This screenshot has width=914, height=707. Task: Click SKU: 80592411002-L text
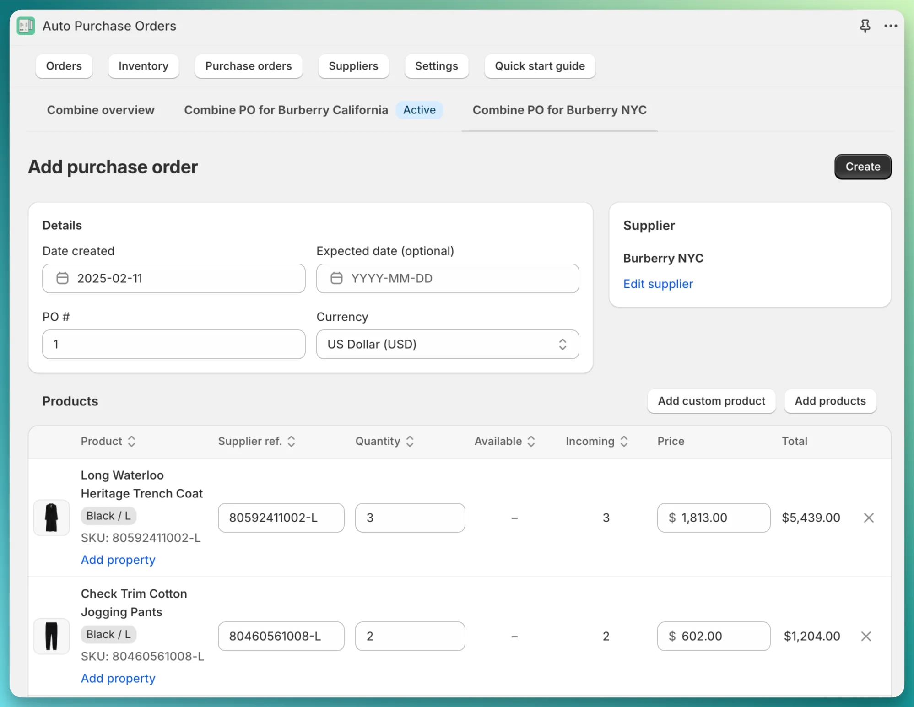point(141,538)
